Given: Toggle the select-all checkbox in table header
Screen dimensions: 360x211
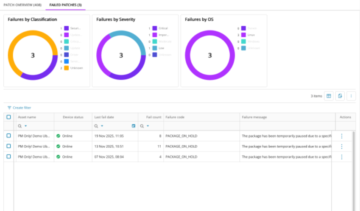Looking at the screenshot, I should (9, 117).
